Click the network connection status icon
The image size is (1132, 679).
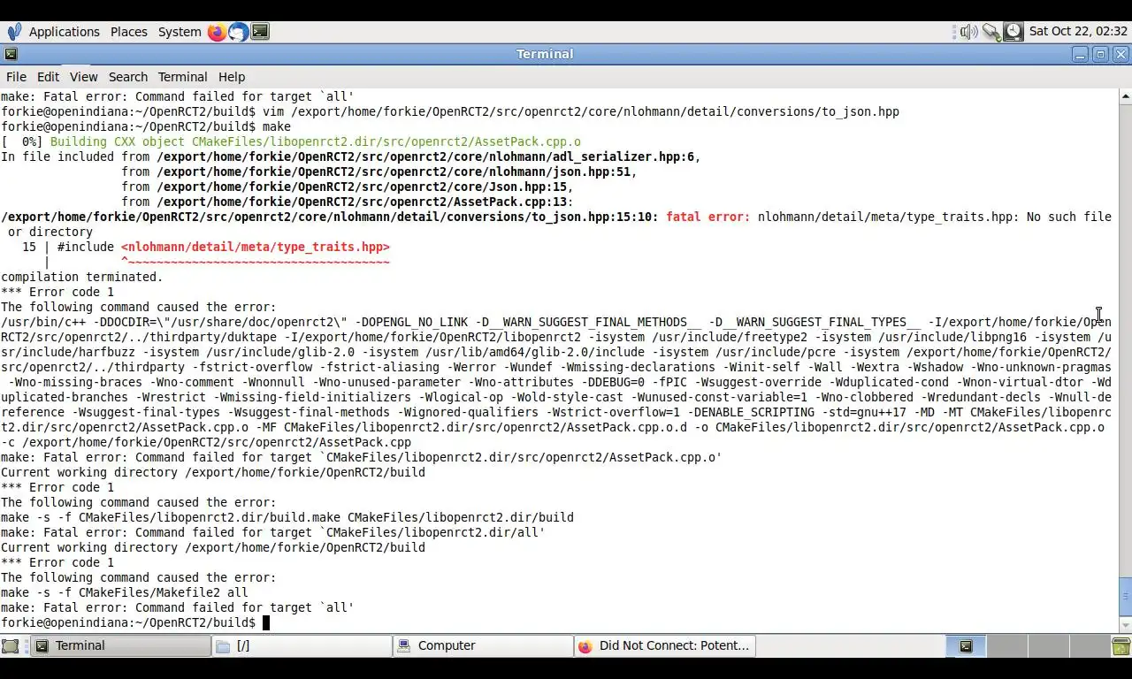991,32
